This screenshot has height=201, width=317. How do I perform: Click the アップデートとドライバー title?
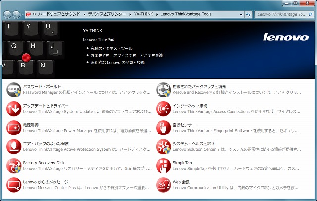(46, 106)
